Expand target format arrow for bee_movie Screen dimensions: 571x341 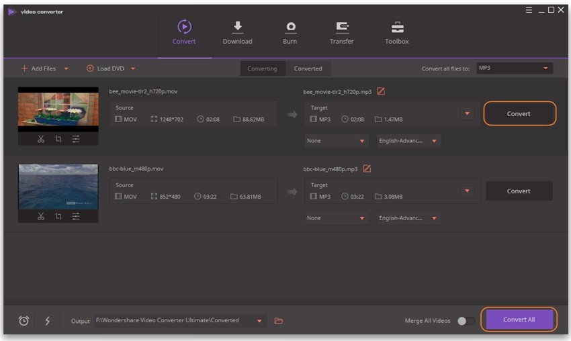pos(468,114)
